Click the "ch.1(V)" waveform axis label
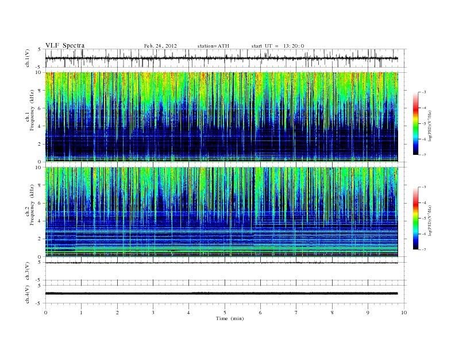This screenshot has height=351, width=455. pyautogui.click(x=27, y=58)
